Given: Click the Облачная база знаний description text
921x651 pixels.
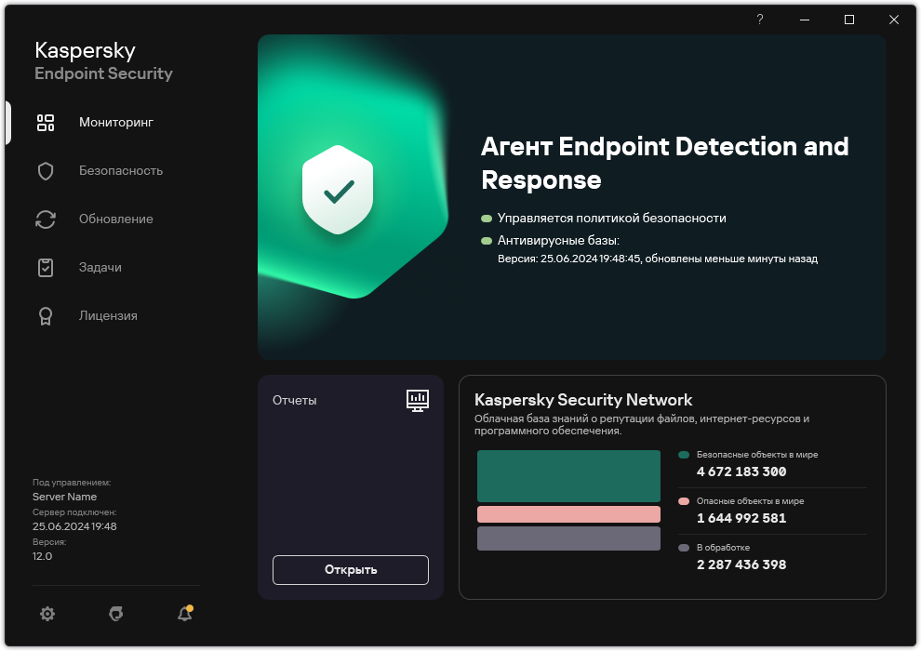Looking at the screenshot, I should (x=642, y=424).
